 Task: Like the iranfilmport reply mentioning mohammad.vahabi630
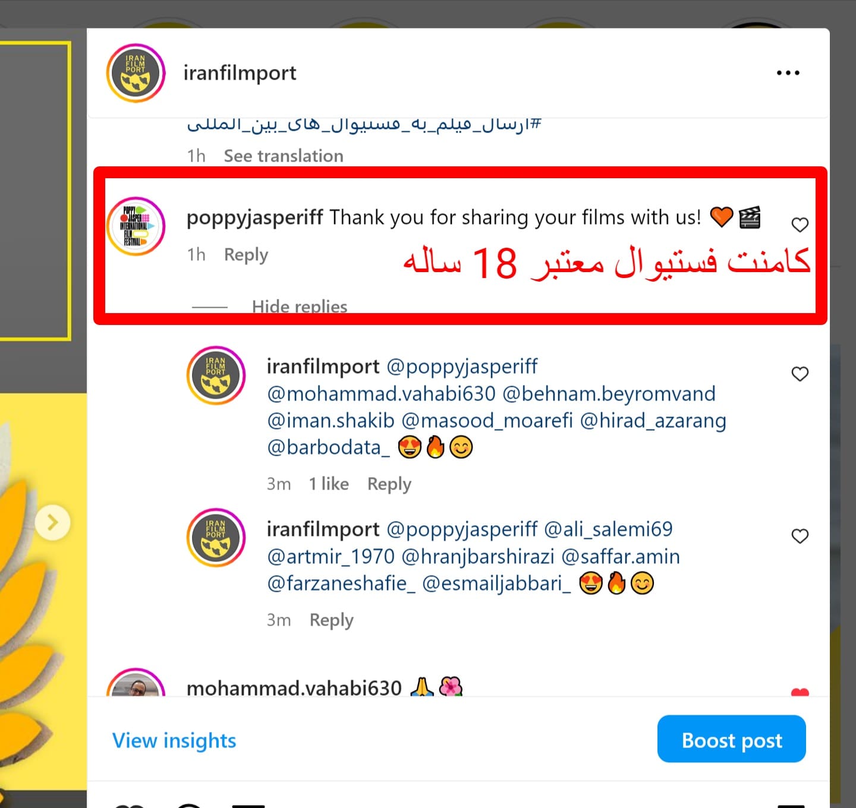[800, 374]
